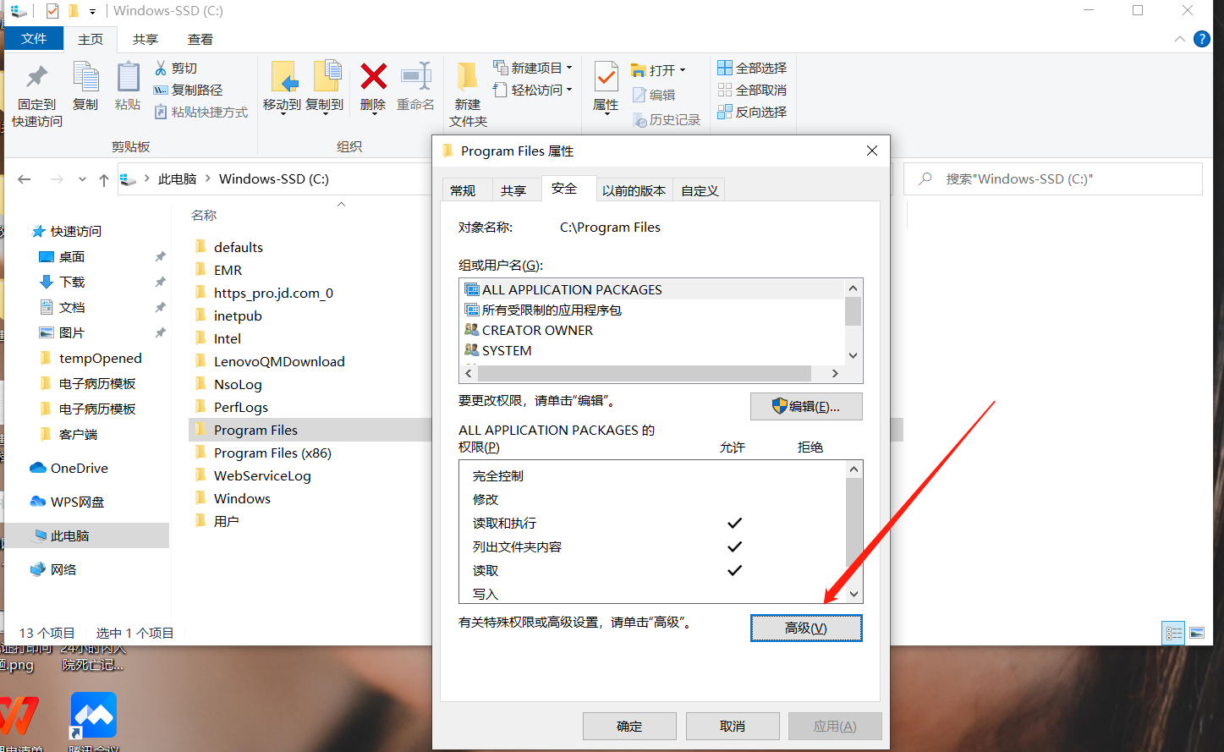The height and width of the screenshot is (752, 1224).
Task: Open the Help question mark icon
Action: pos(1201,39)
